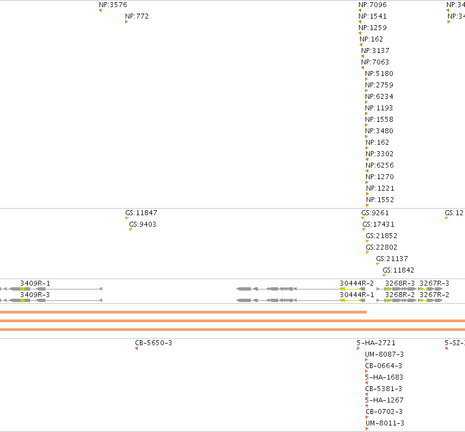Click the 3267R-2 transcript label

click(x=434, y=295)
